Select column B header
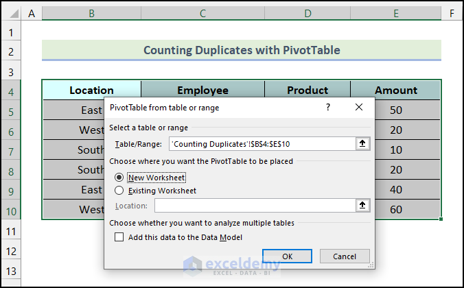 (91, 13)
